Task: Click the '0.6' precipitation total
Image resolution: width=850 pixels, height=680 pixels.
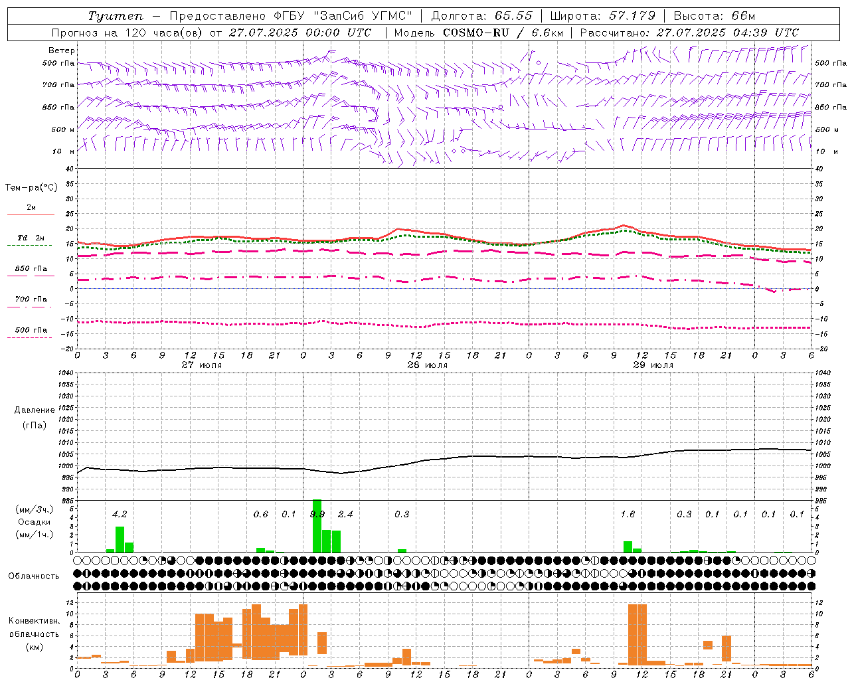Action: (261, 514)
